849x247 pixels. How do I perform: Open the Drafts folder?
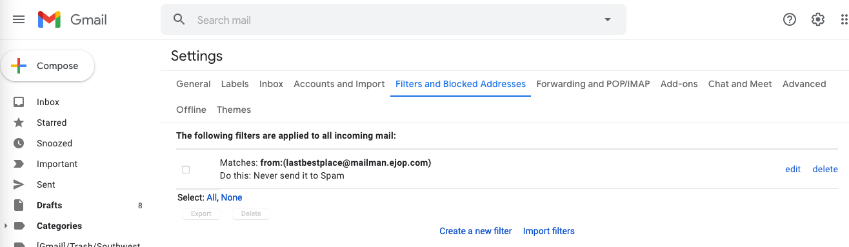pyautogui.click(x=50, y=205)
